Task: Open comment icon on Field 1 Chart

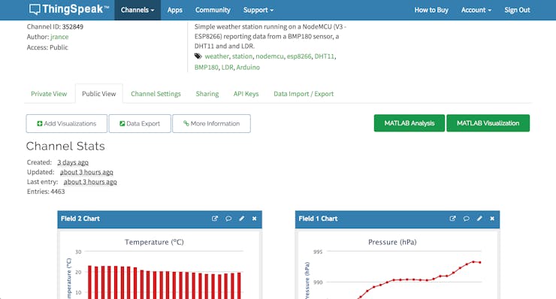Action: coord(467,219)
